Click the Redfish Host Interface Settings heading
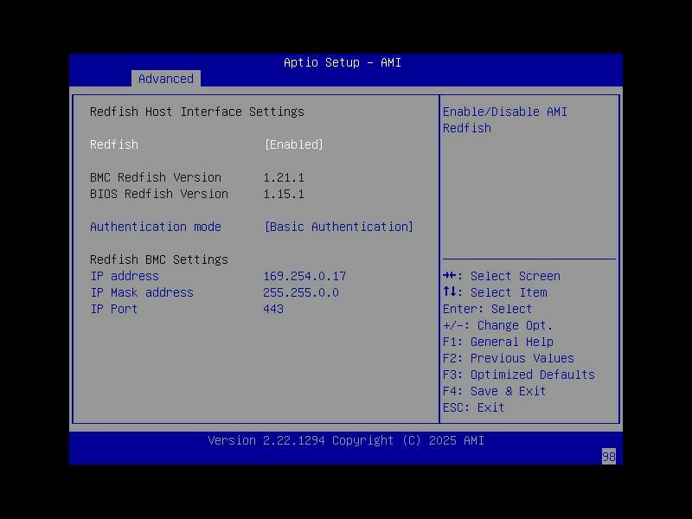 pos(197,112)
